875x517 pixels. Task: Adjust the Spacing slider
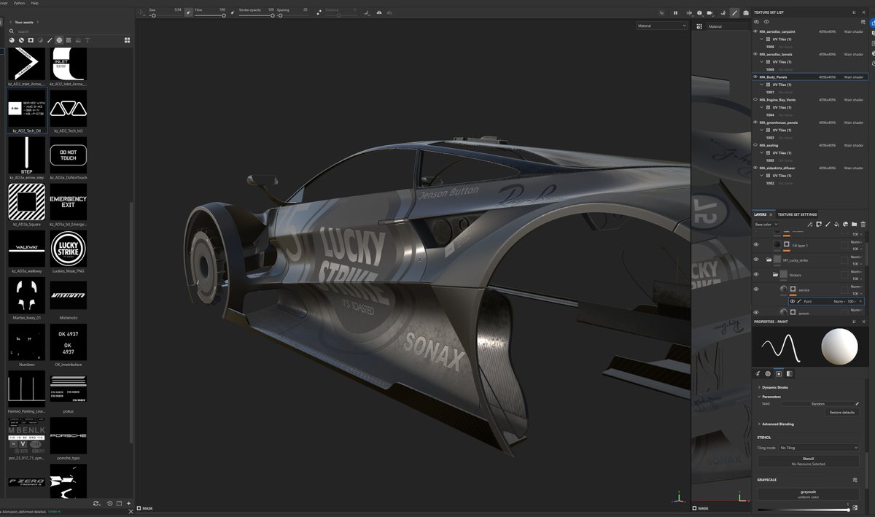(292, 15)
